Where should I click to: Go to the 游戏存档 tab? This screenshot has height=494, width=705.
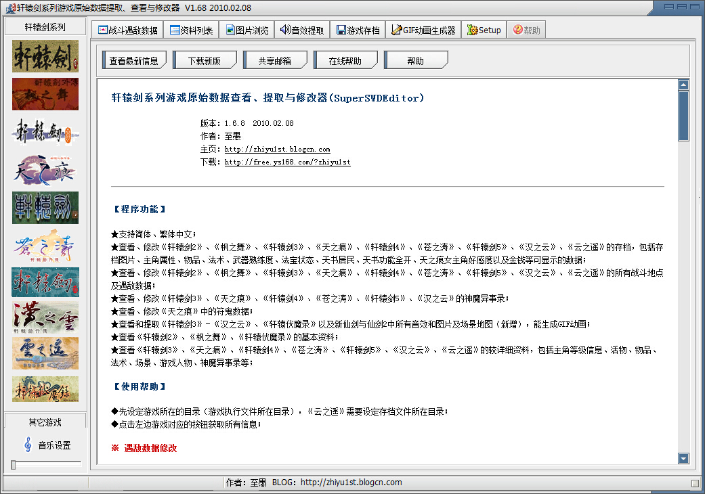(x=358, y=30)
